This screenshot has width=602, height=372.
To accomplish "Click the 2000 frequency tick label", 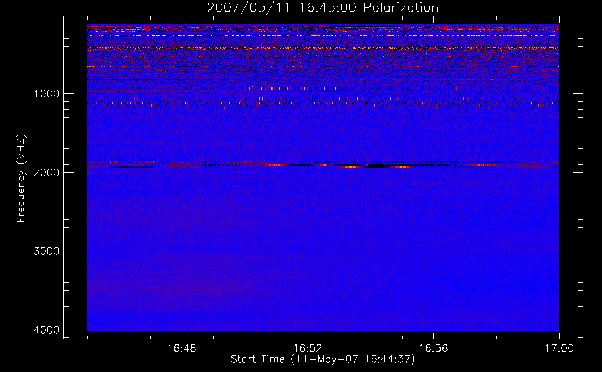I will tap(47, 173).
